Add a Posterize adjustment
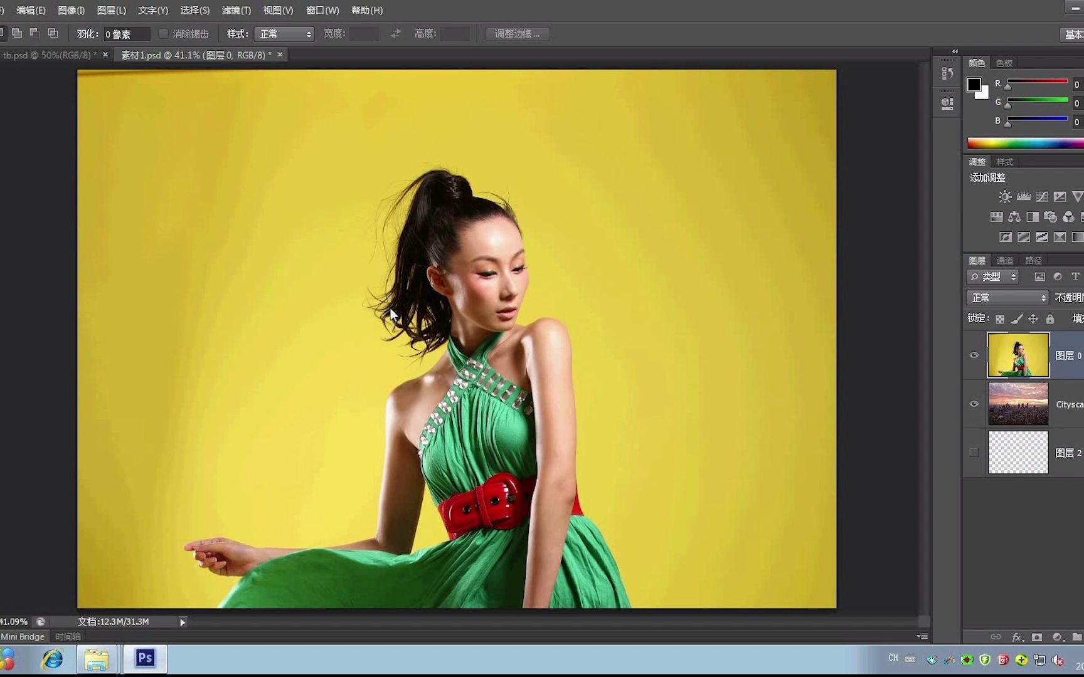The image size is (1084, 677). (1023, 237)
